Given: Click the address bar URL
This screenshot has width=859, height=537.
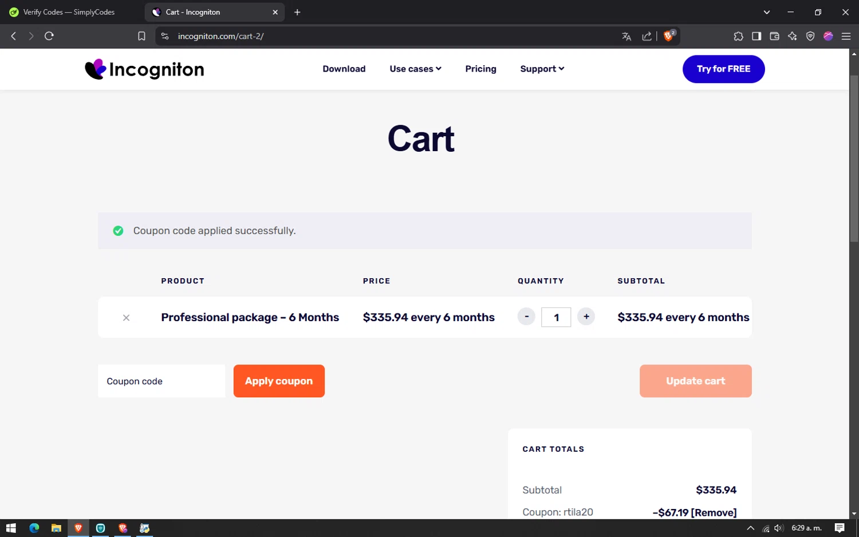Looking at the screenshot, I should pyautogui.click(x=220, y=36).
